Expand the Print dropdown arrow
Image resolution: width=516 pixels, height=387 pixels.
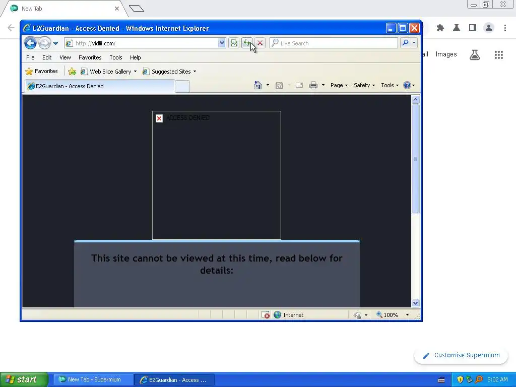(x=323, y=85)
